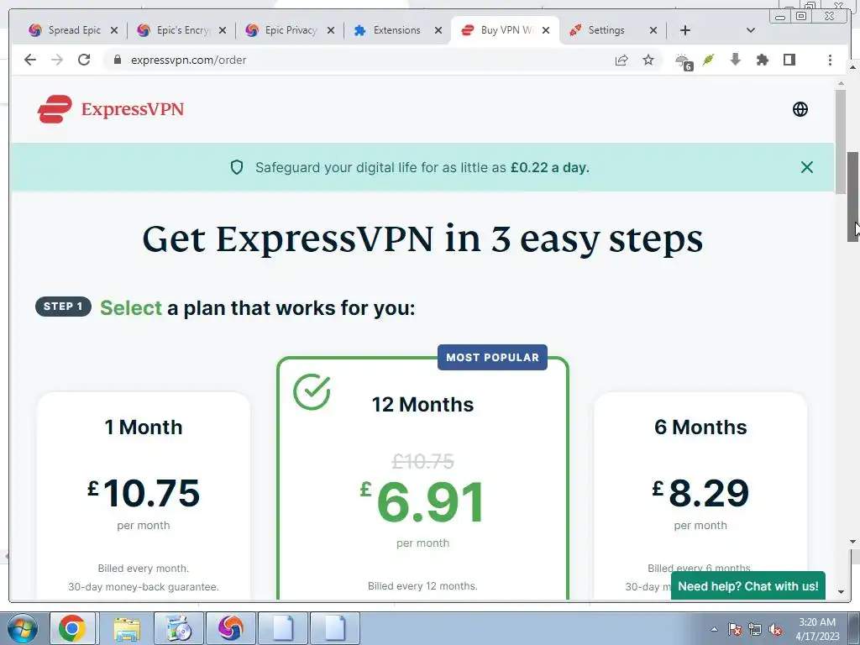This screenshot has height=645, width=860.
Task: Expand the tab search chevron
Action: 751,30
